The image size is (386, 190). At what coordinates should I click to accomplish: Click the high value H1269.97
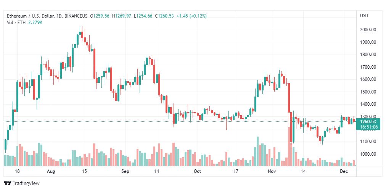pos(122,16)
